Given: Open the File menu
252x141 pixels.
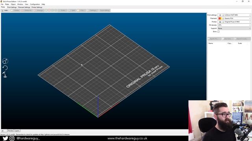Looking at the screenshot, I should tap(2, 4).
